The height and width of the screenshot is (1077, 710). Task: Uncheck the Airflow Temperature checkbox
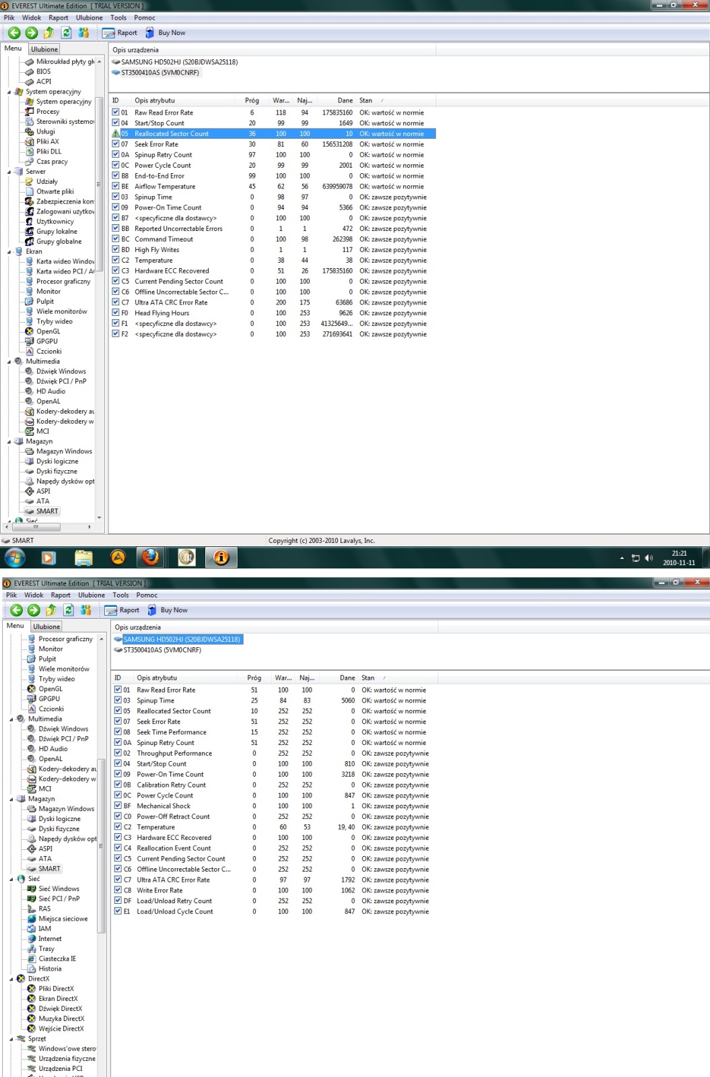click(116, 187)
